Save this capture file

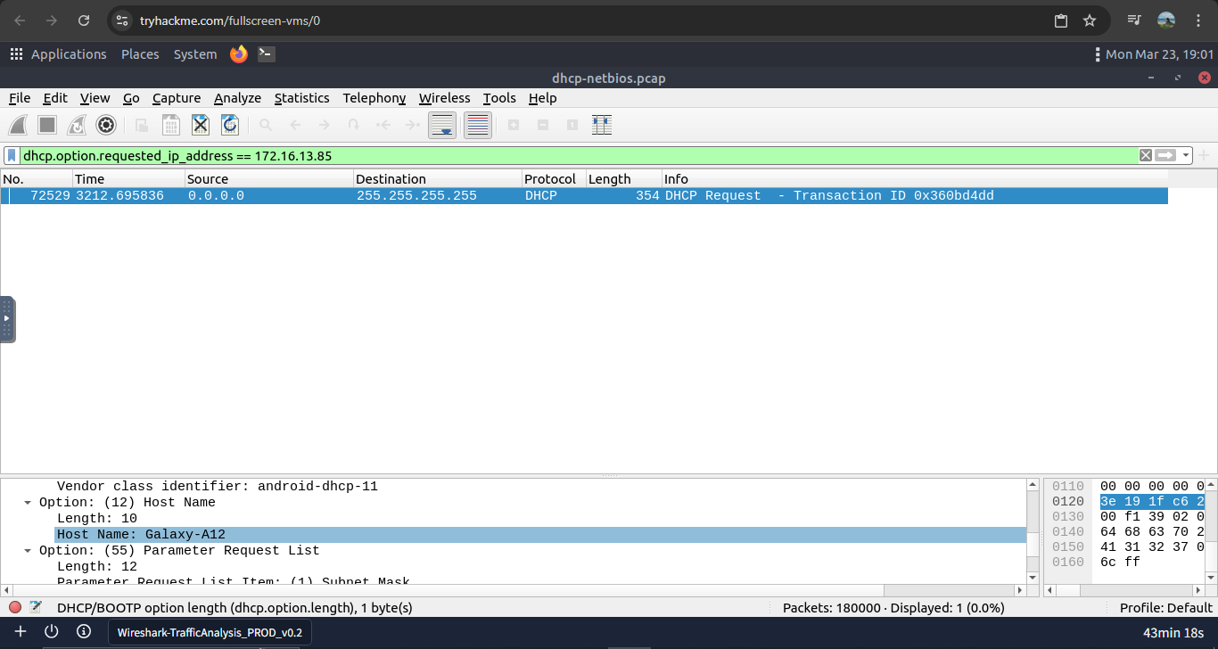point(171,126)
